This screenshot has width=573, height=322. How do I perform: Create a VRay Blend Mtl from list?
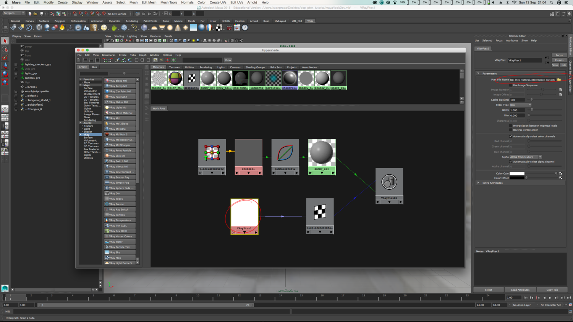pyautogui.click(x=120, y=80)
